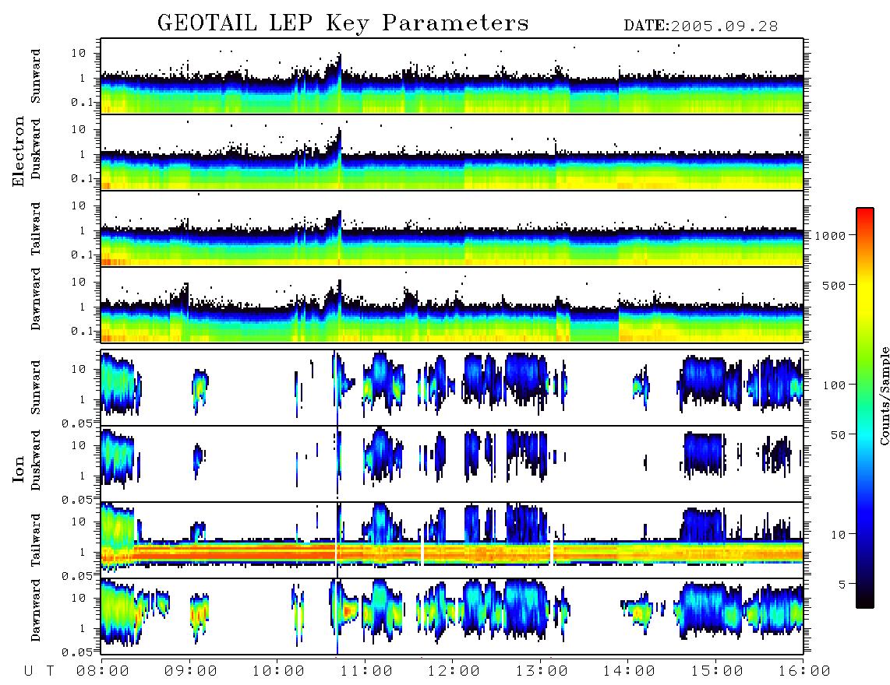Click the Dawnward label of Electron group
The width and height of the screenshot is (890, 685).
(36, 299)
